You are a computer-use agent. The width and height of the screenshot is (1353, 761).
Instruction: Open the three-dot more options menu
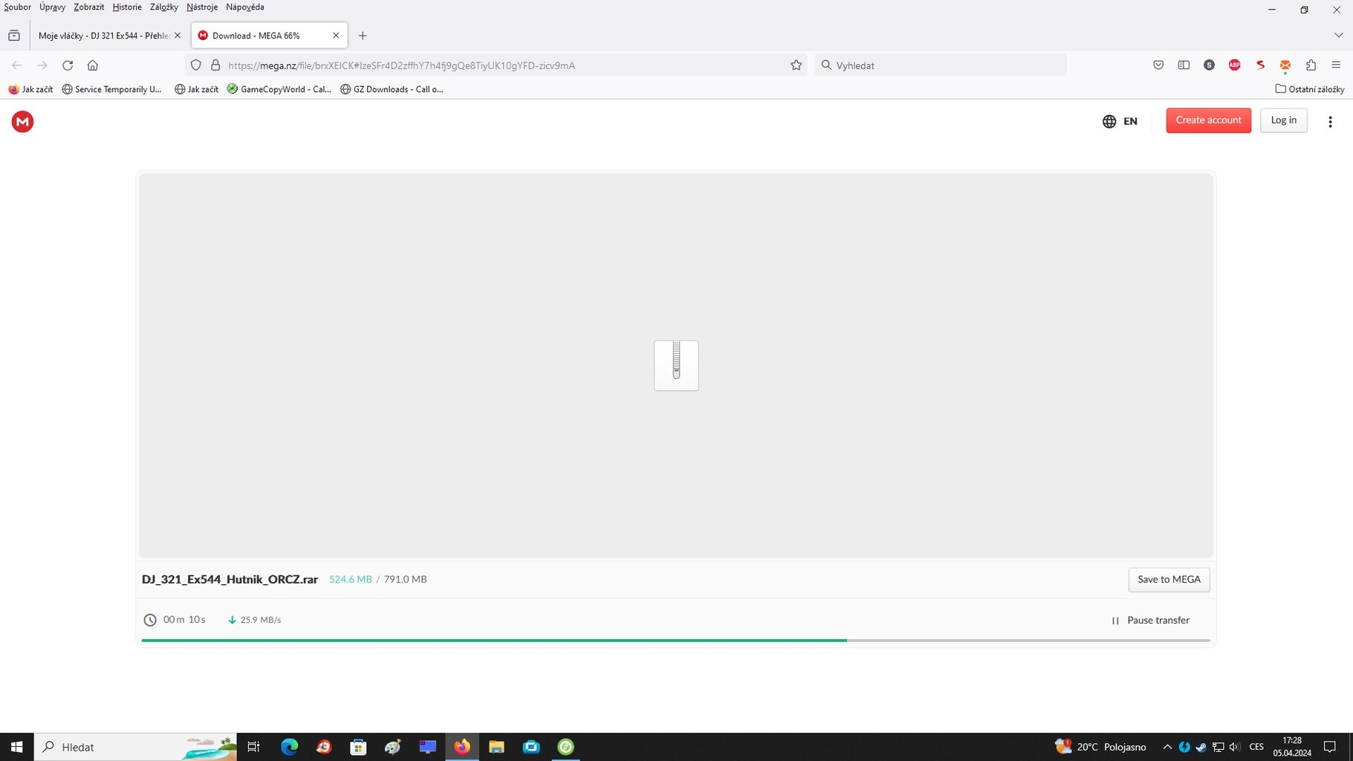1329,122
